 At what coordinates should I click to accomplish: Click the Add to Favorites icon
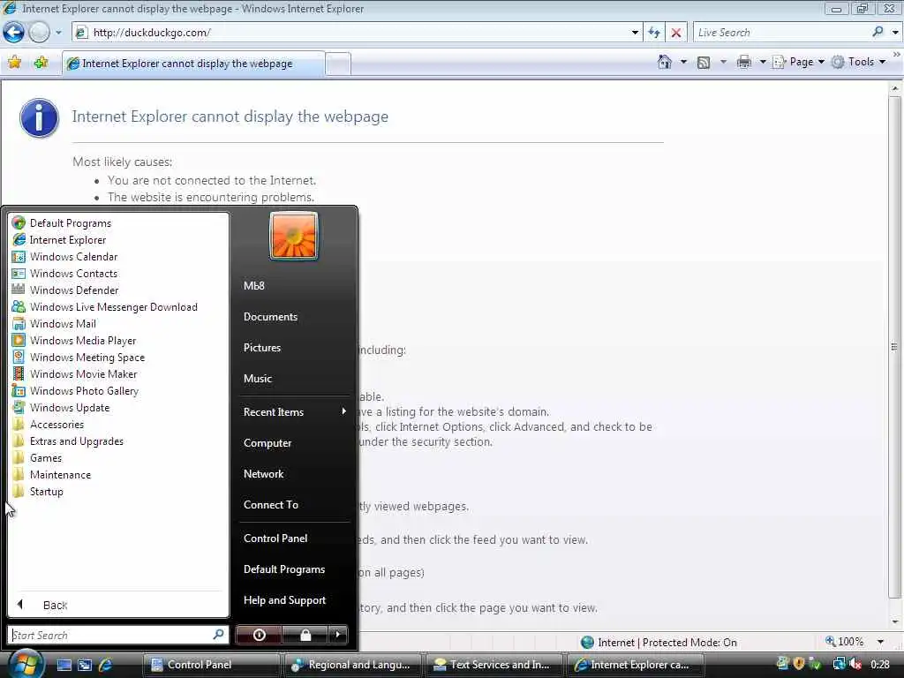click(41, 63)
